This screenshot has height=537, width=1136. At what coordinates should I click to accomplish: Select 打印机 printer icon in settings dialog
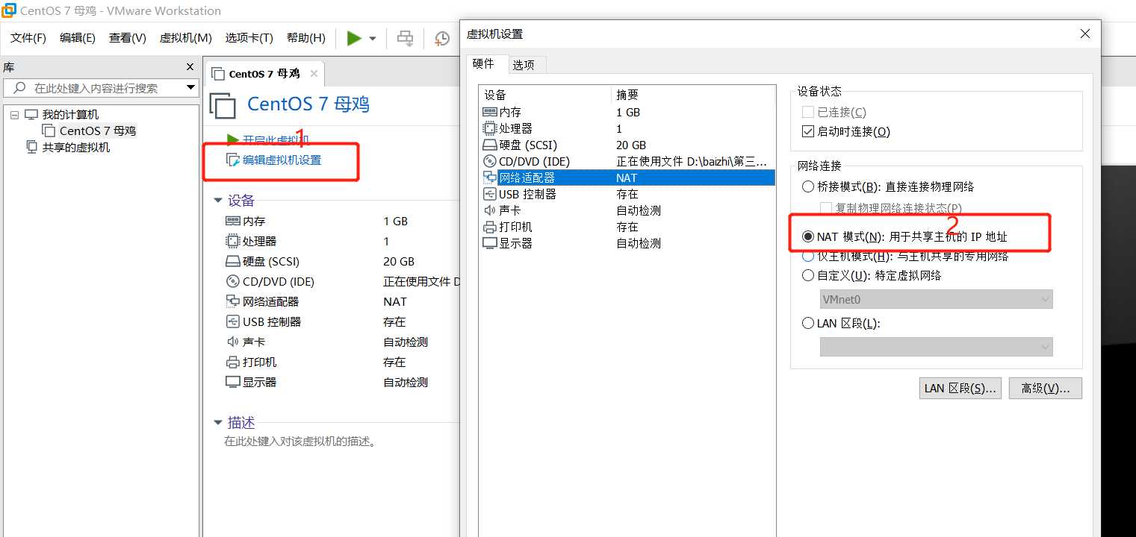pyautogui.click(x=490, y=227)
